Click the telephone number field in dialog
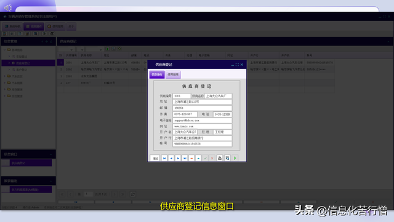The height and width of the screenshot is (222, 394). click(223, 114)
